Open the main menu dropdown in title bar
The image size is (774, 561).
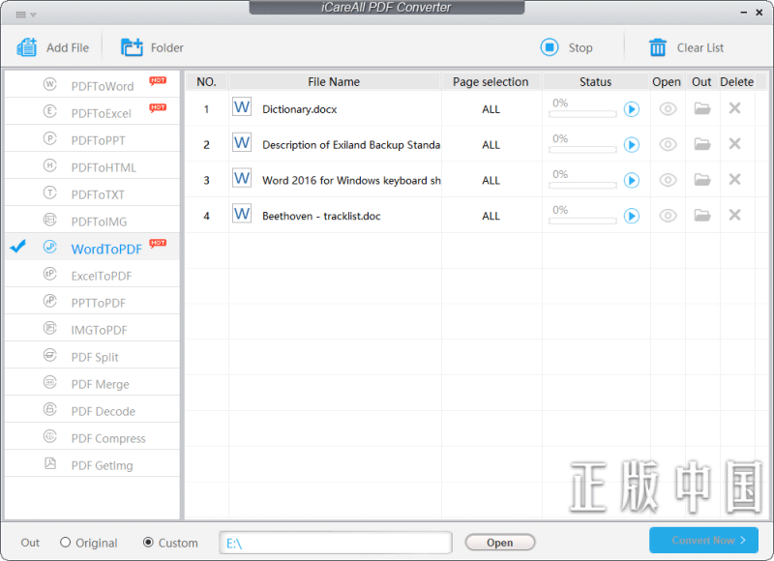tap(26, 15)
